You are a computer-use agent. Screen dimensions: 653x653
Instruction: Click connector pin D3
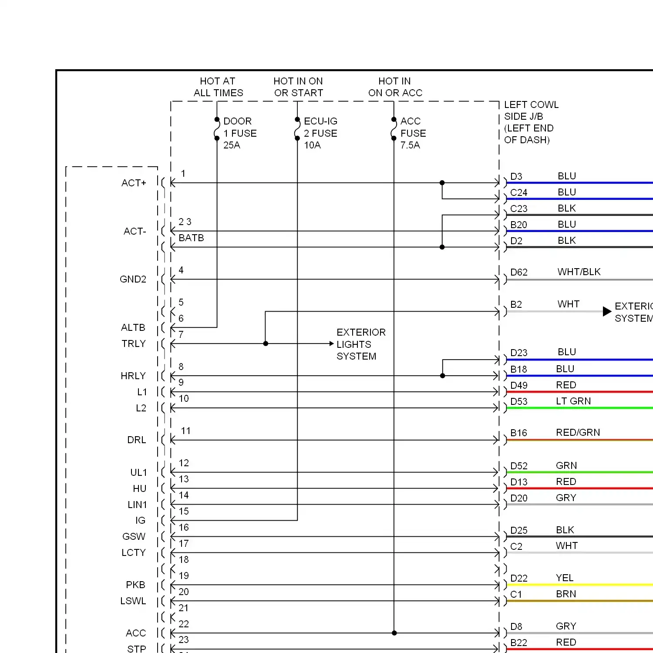(516, 176)
